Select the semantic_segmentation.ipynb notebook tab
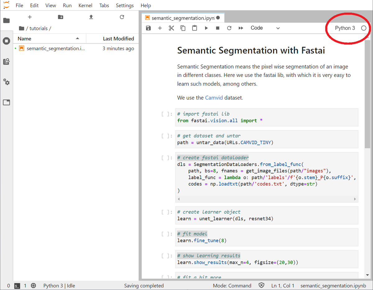 (183, 18)
